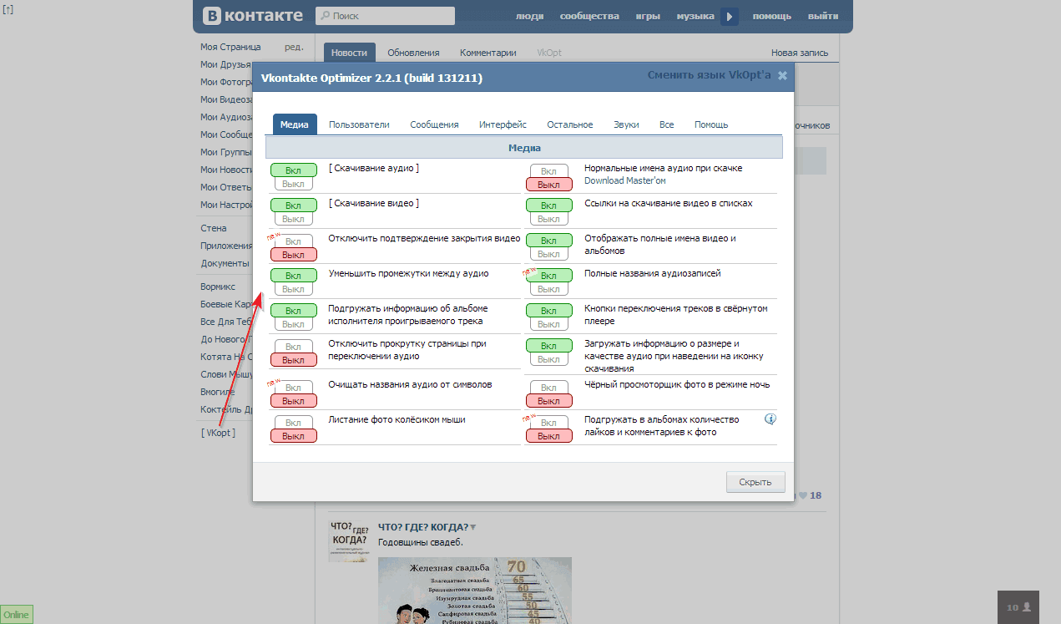This screenshot has width=1061, height=624.
Task: Open the Новости tab on the page
Action: pyautogui.click(x=349, y=53)
